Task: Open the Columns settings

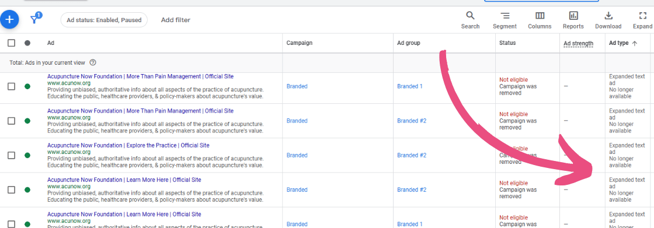Action: coord(540,20)
